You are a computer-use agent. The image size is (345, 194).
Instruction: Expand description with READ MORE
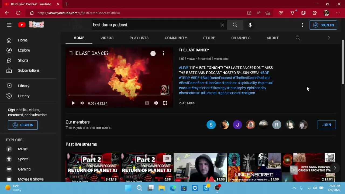187,103
